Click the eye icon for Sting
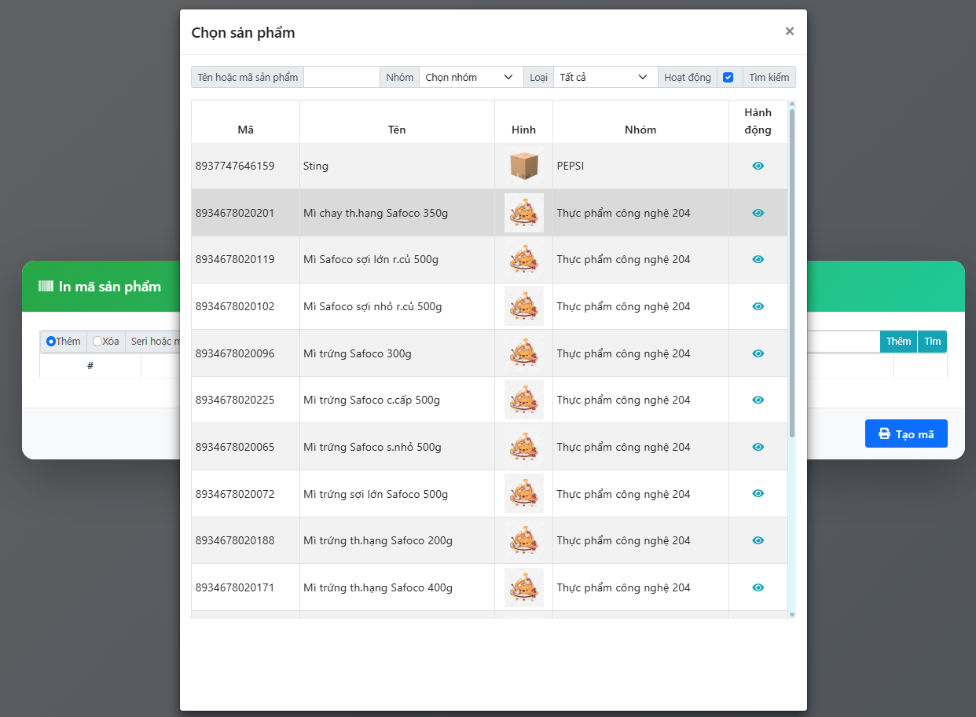The image size is (976, 717). pyautogui.click(x=758, y=166)
